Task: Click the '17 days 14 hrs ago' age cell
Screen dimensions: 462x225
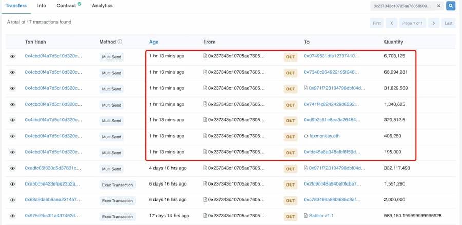Action: tap(169, 216)
